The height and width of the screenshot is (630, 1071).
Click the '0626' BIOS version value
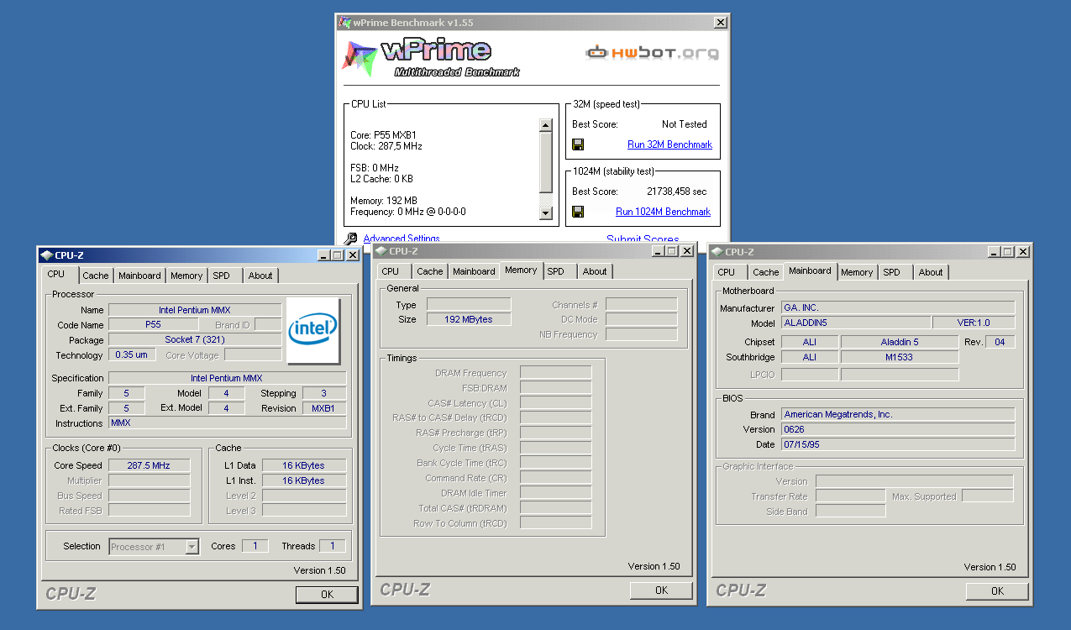point(898,429)
